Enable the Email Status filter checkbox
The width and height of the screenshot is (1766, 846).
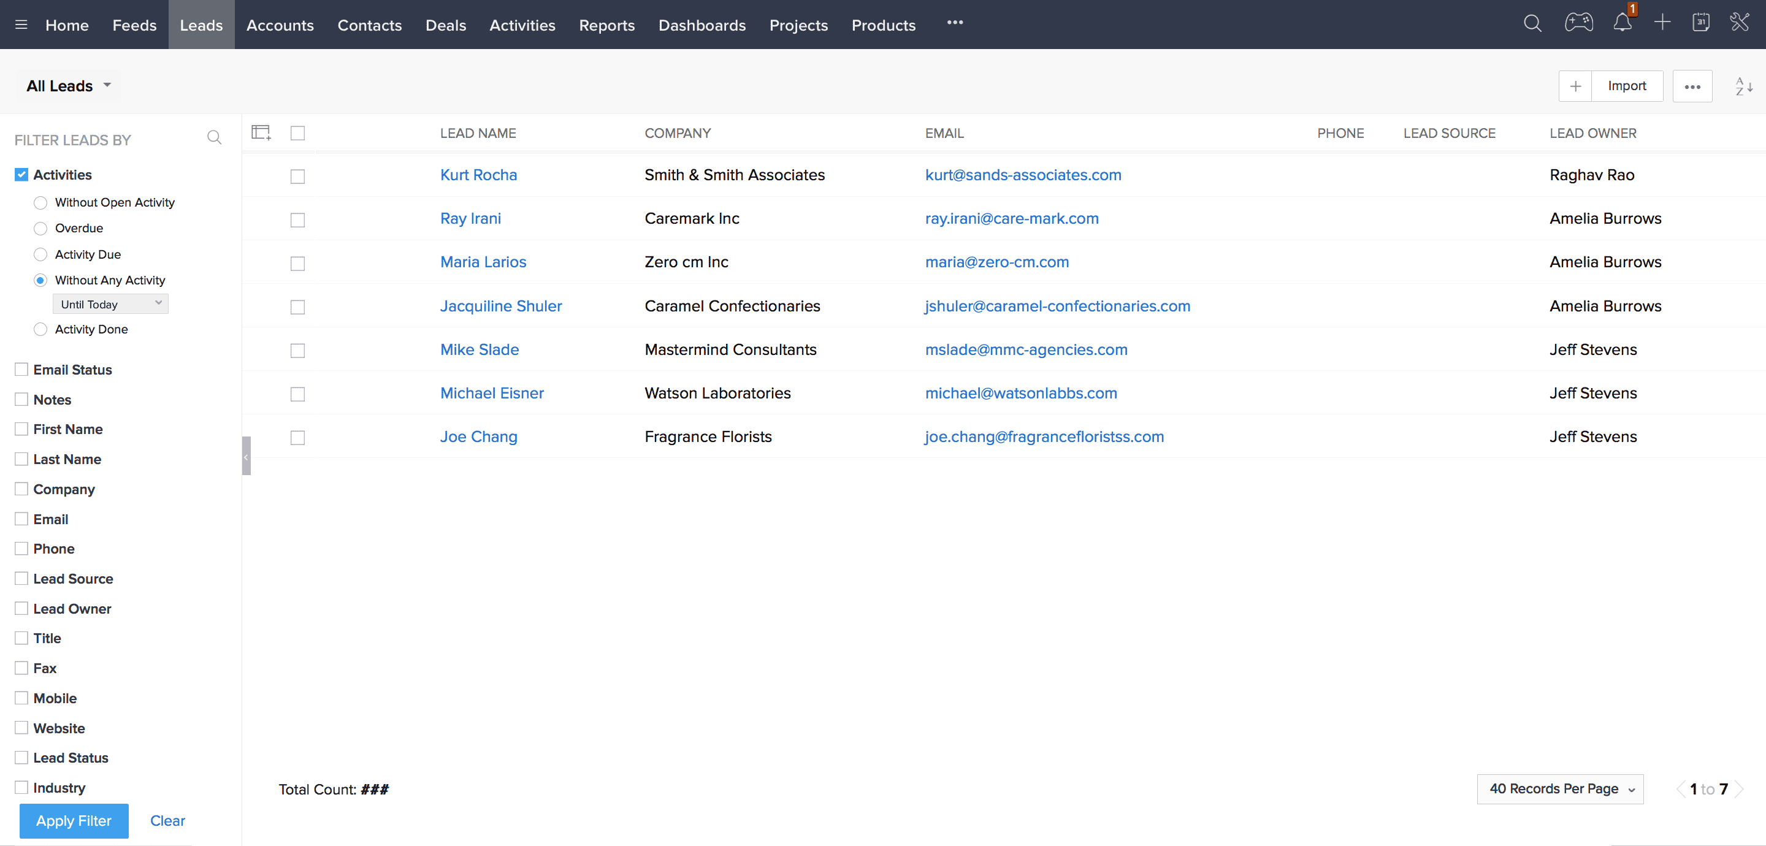(x=21, y=370)
